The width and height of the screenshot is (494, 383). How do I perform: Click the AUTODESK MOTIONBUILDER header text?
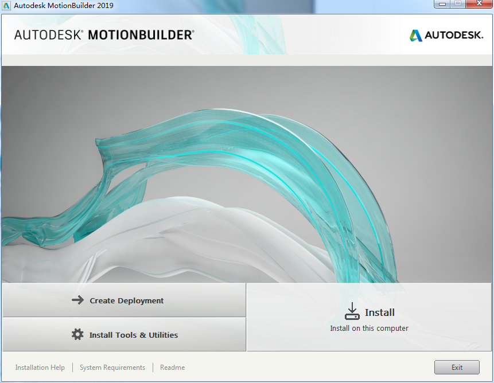104,35
